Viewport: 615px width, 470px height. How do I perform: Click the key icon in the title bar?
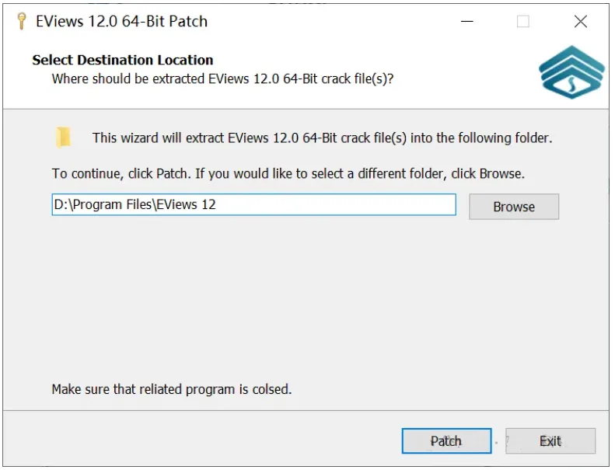(21, 21)
